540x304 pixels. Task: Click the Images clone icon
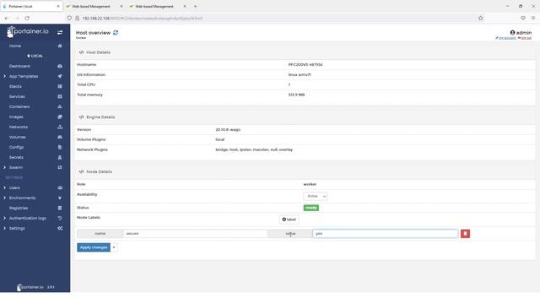pyautogui.click(x=60, y=117)
